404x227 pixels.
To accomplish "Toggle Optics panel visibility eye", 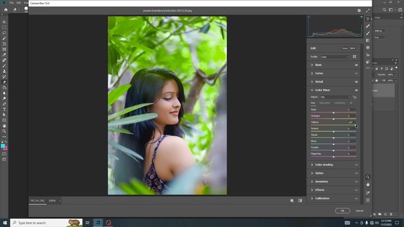I will point(356,173).
